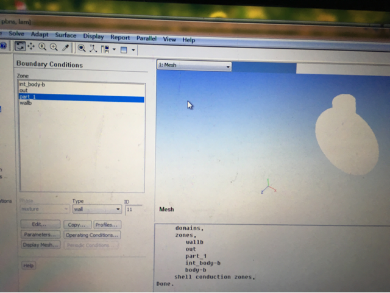
Task: Click the Copy... button
Action: click(77, 225)
